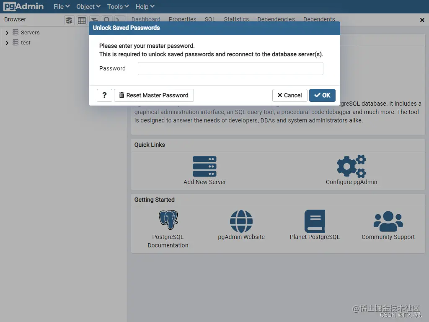Select test in the browser tree
This screenshot has height=322, width=429.
[x=26, y=43]
